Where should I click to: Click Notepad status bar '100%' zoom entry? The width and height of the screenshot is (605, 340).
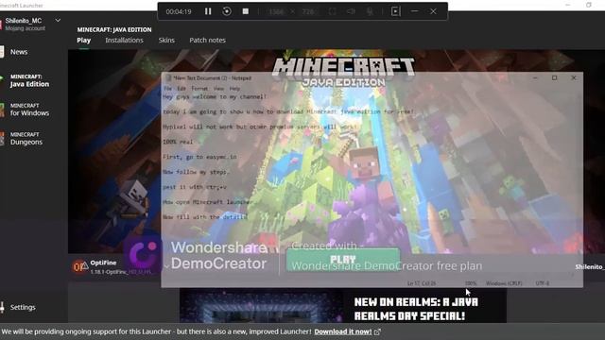coord(471,283)
